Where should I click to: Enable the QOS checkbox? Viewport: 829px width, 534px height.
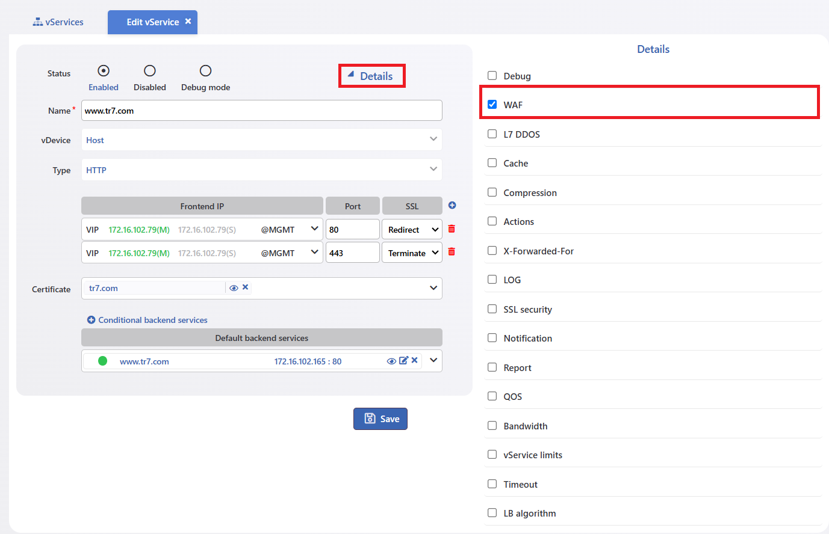coord(492,396)
